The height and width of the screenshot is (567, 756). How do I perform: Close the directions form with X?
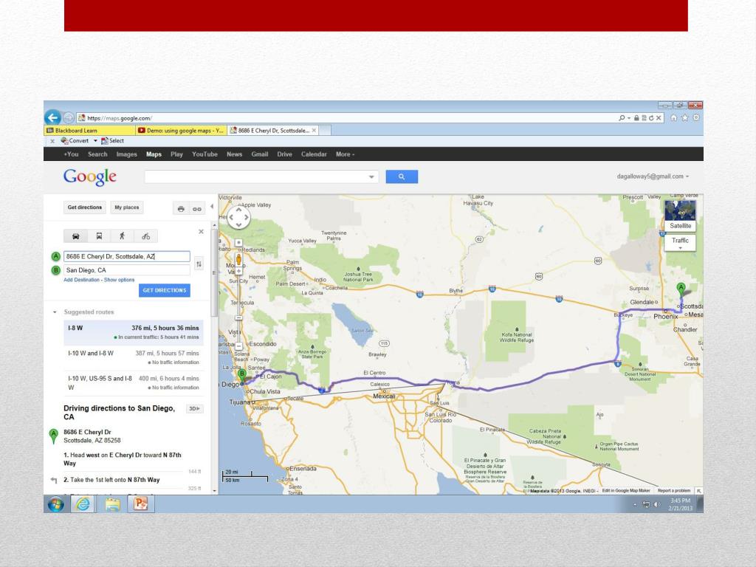click(201, 232)
